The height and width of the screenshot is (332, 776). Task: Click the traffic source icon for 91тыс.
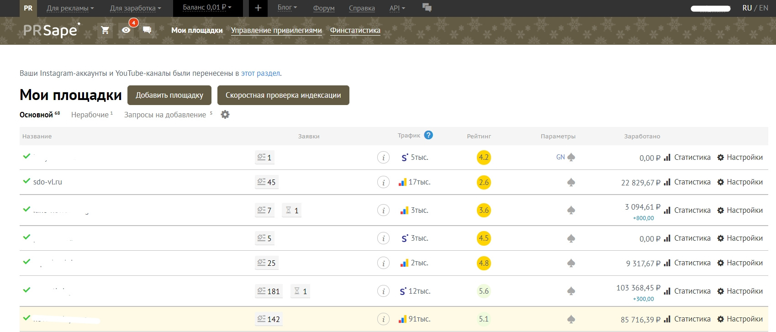coord(402,319)
